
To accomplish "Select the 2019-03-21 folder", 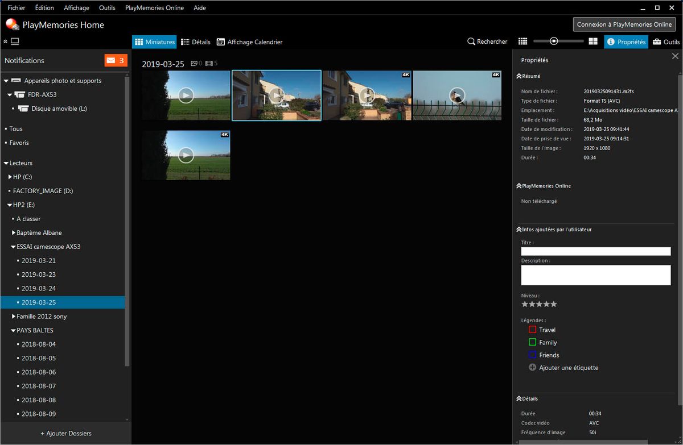I will (x=39, y=260).
